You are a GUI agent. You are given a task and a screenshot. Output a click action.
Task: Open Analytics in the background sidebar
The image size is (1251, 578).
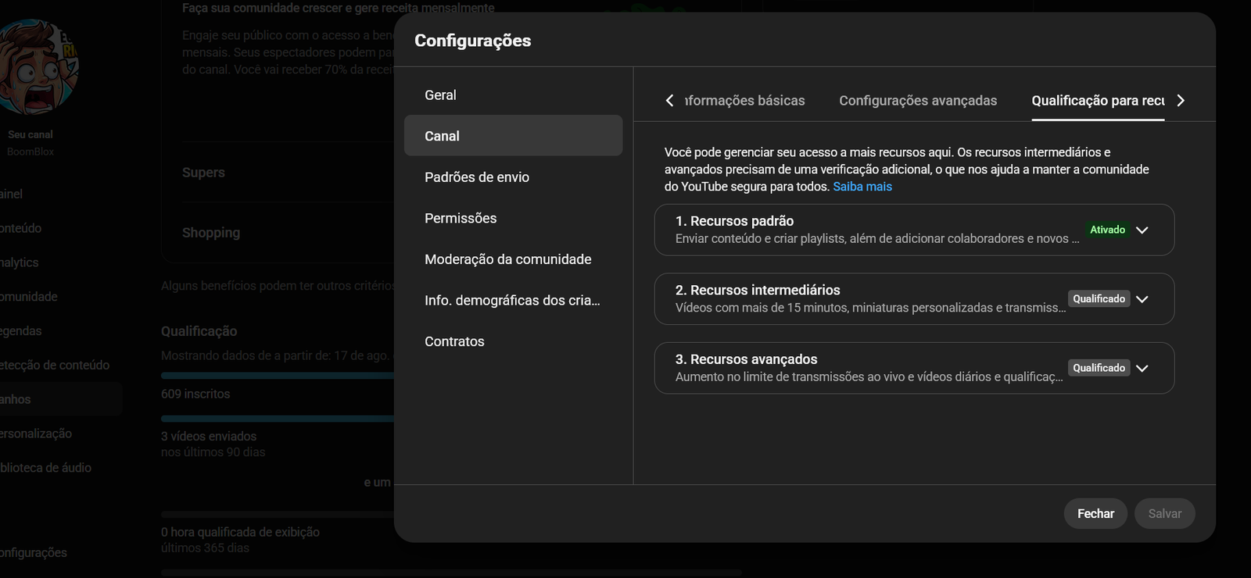coord(19,262)
